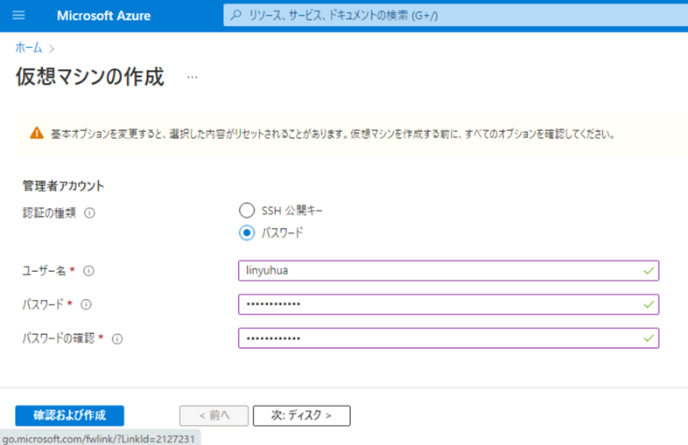Focus the resource search box
The width and height of the screenshot is (688, 445).
[x=455, y=16]
